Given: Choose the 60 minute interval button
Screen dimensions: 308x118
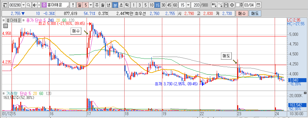Looking at the screenshot, I should point(175,5).
